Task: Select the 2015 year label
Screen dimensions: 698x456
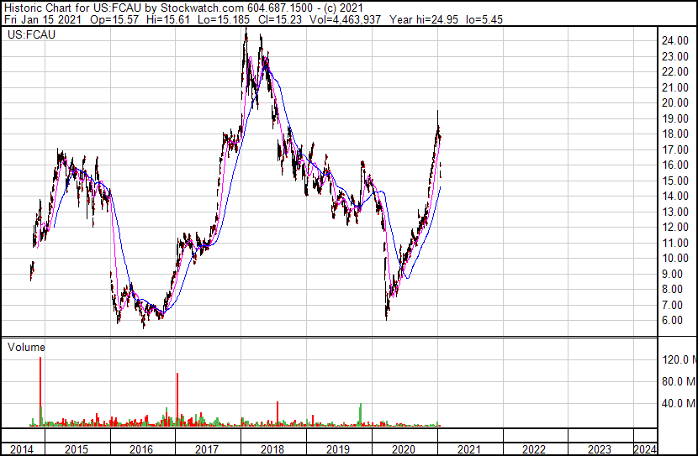Action: click(77, 449)
